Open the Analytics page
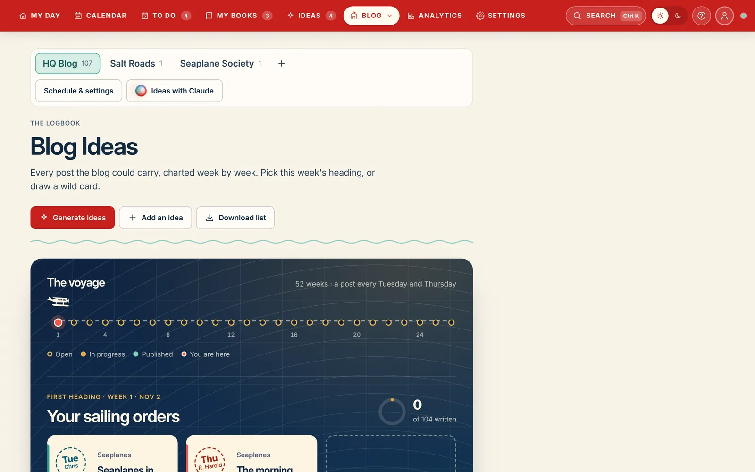The height and width of the screenshot is (472, 755). (x=434, y=16)
